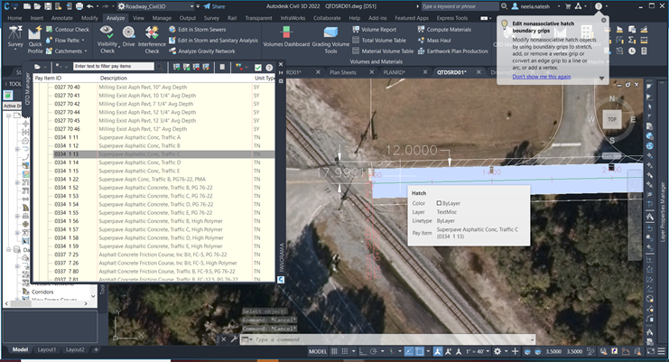This screenshot has width=669, height=362.
Task: Select Corridors in the Toolspace tree
Action: click(42, 292)
